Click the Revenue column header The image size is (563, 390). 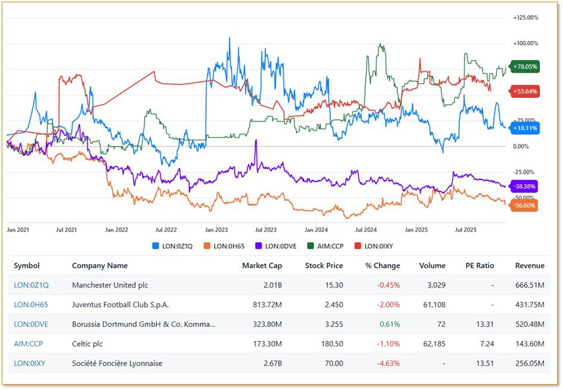point(530,265)
